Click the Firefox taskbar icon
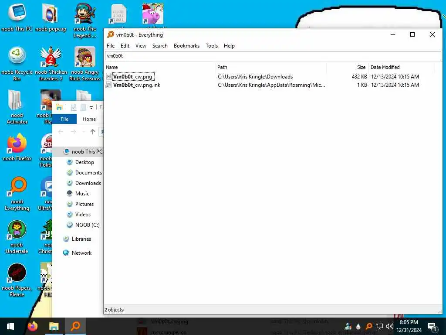Image resolution: width=446 pixels, height=335 pixels. (32, 326)
